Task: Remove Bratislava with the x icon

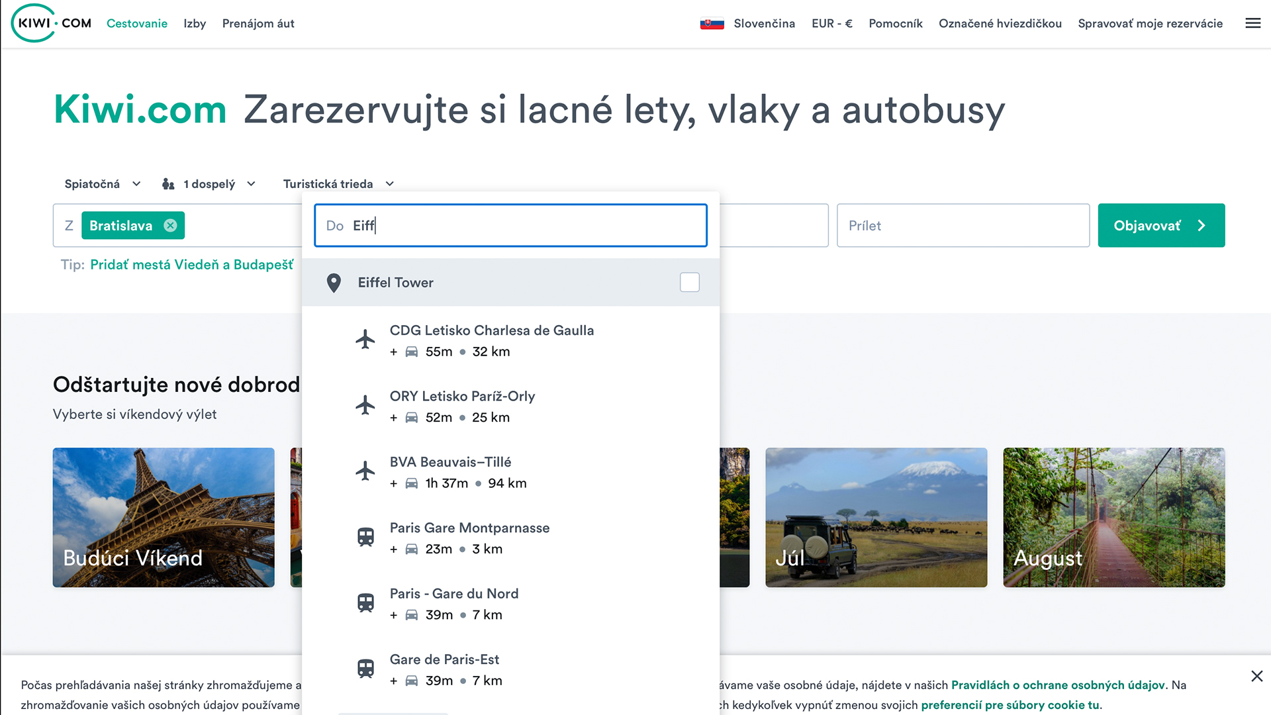Action: point(170,226)
